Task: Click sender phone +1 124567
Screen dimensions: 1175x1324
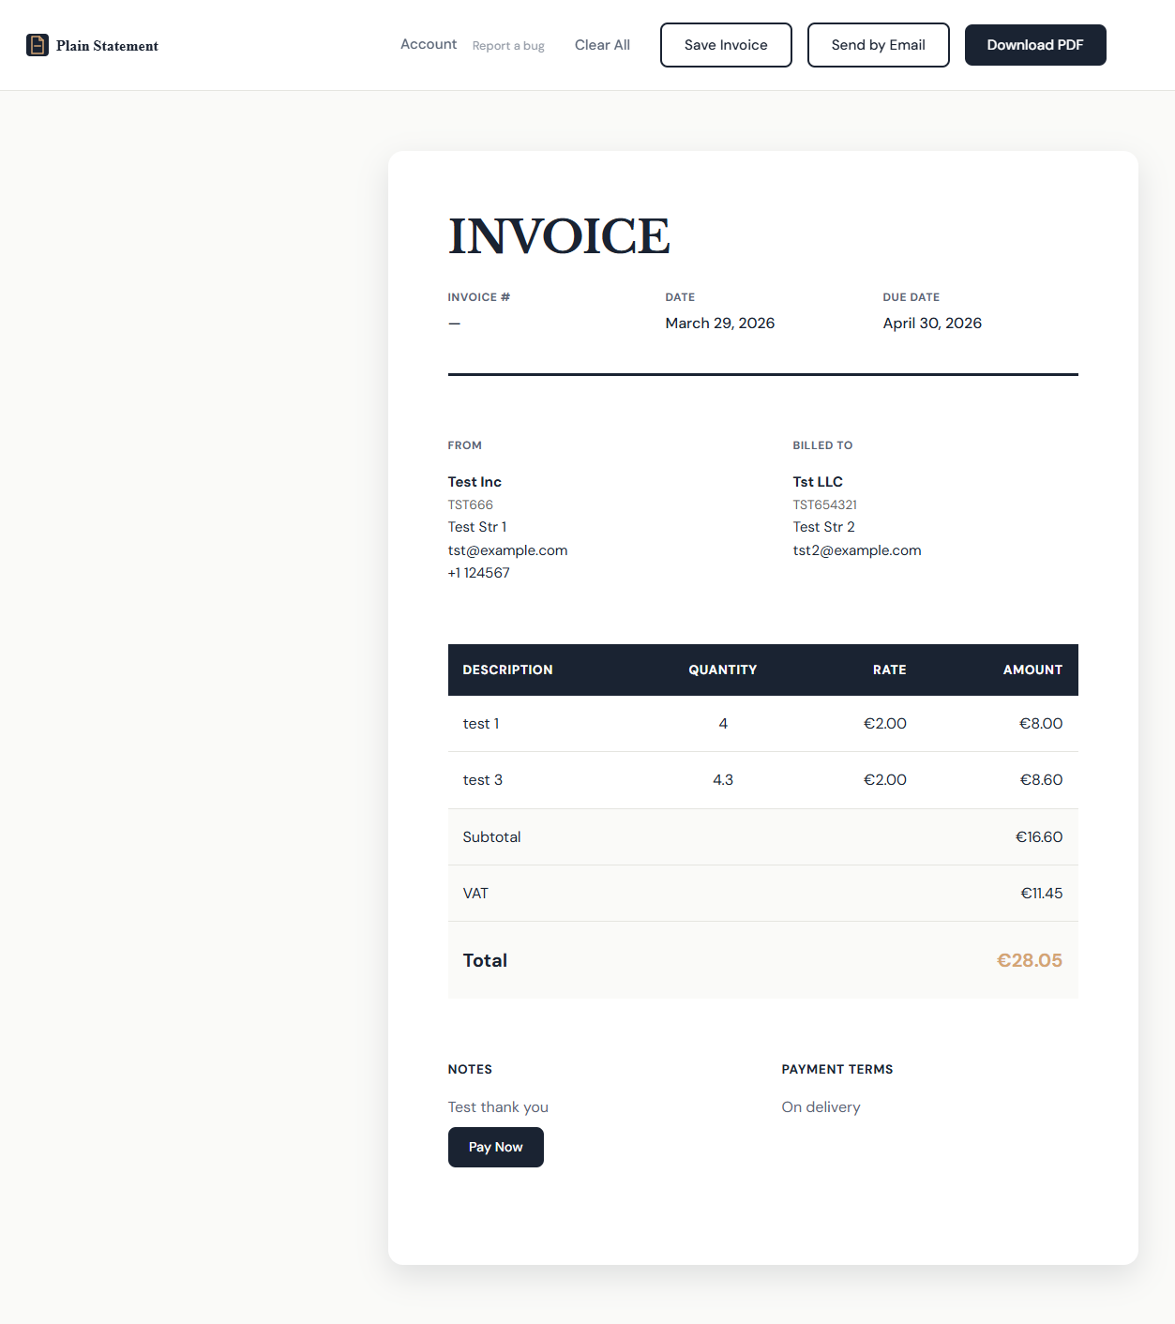Action: [x=478, y=573]
